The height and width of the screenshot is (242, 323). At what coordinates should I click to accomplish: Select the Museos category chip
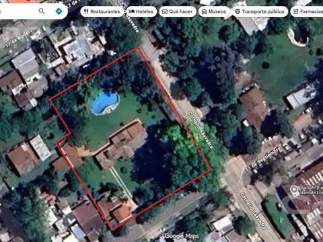(x=214, y=11)
